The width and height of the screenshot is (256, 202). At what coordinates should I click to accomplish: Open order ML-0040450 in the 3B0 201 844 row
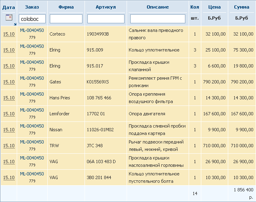pos(32,174)
